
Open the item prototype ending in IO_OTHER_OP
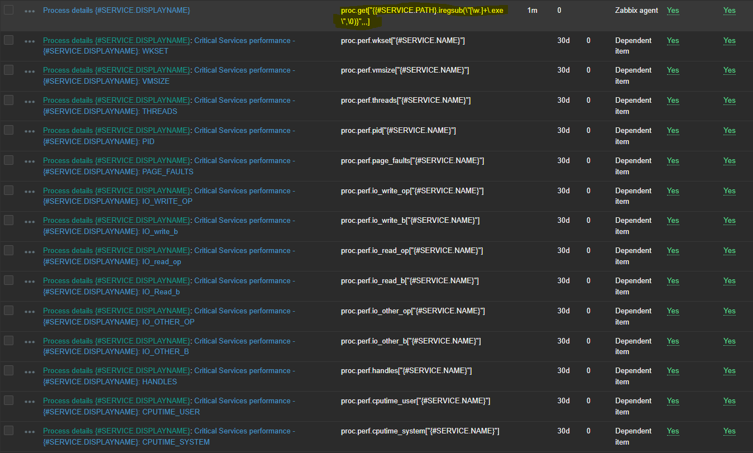169,317
